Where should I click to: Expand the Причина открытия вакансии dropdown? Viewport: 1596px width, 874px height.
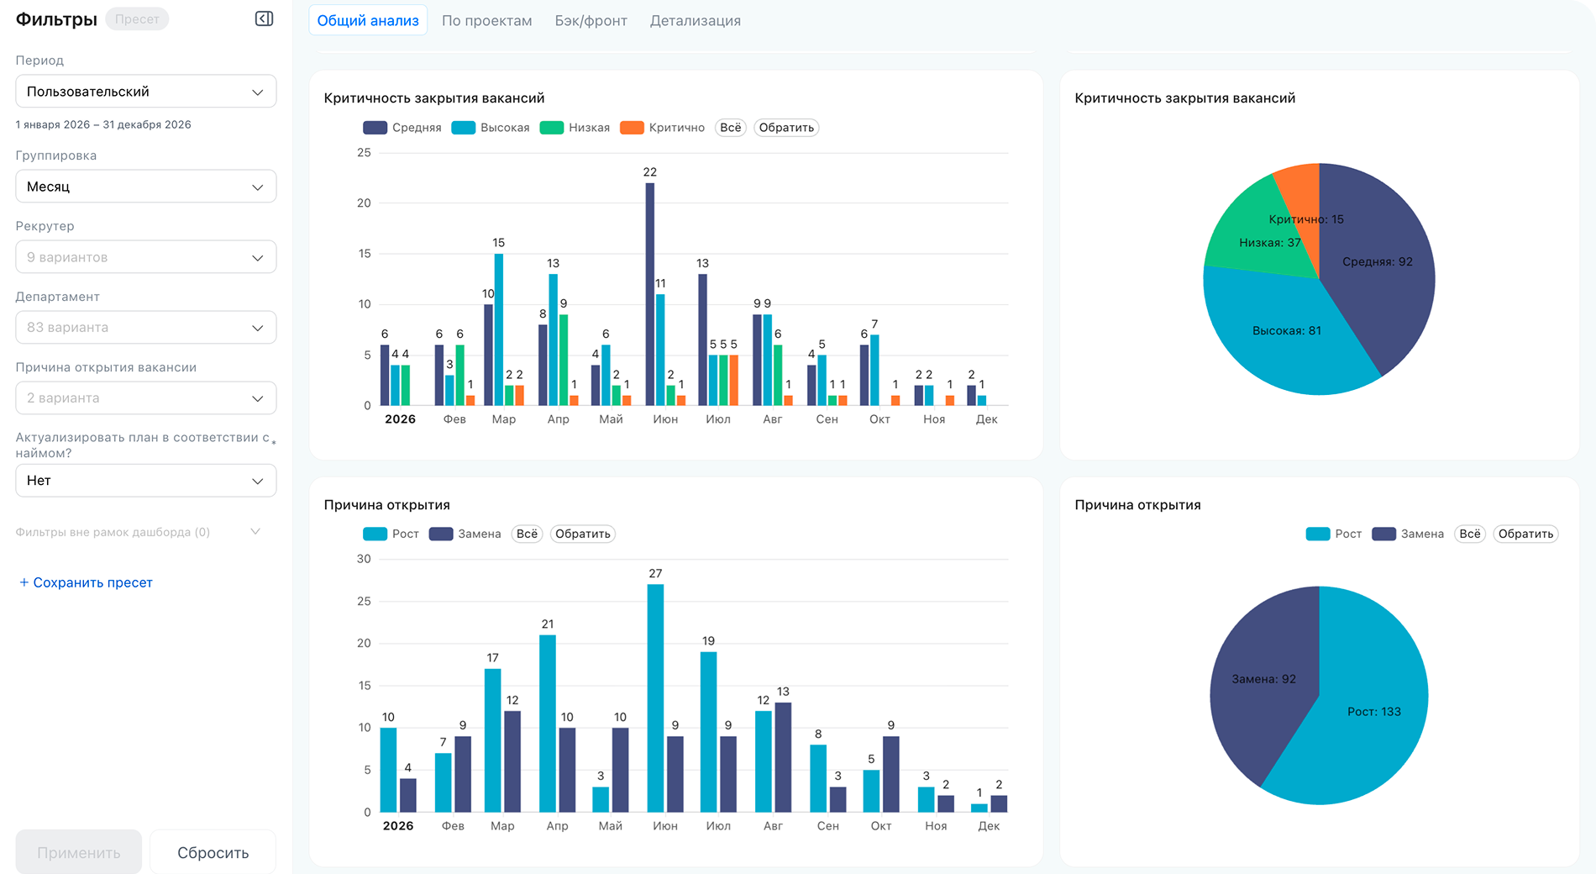(146, 398)
